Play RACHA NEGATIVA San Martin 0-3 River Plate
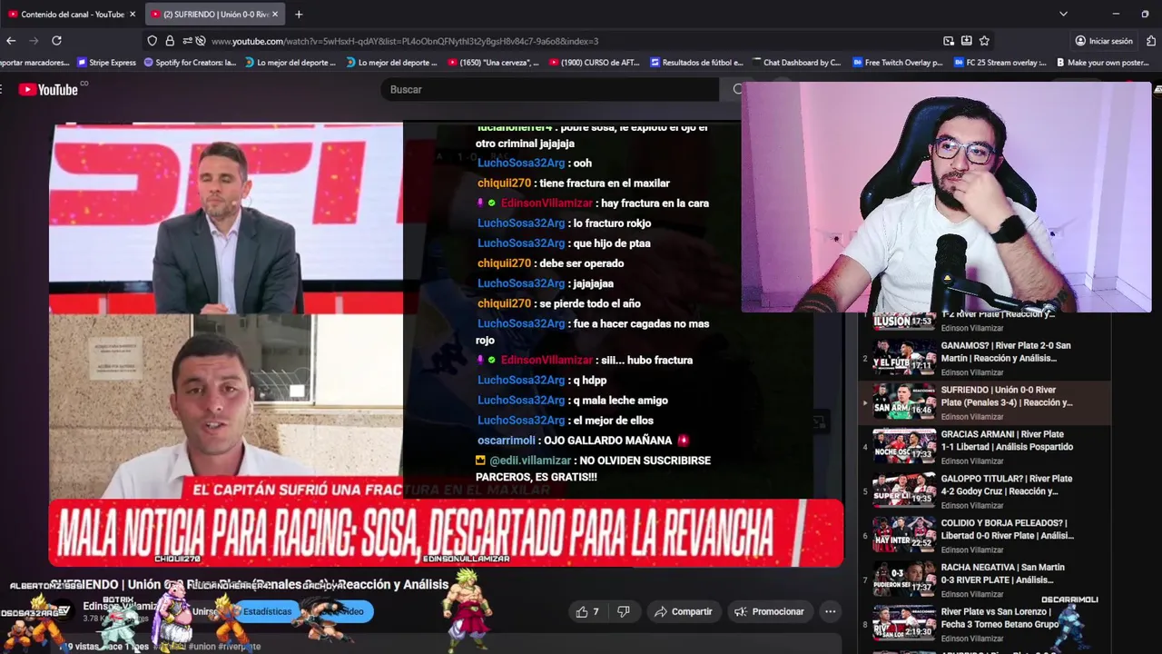This screenshot has height=654, width=1162. (984, 580)
